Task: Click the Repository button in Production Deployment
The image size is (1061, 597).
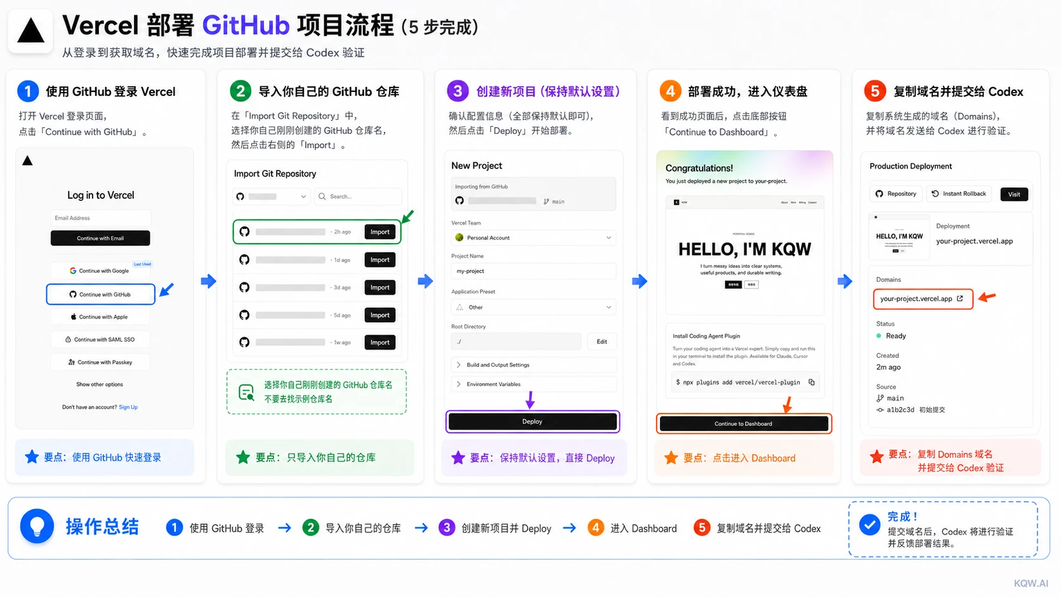Action: [x=896, y=194]
